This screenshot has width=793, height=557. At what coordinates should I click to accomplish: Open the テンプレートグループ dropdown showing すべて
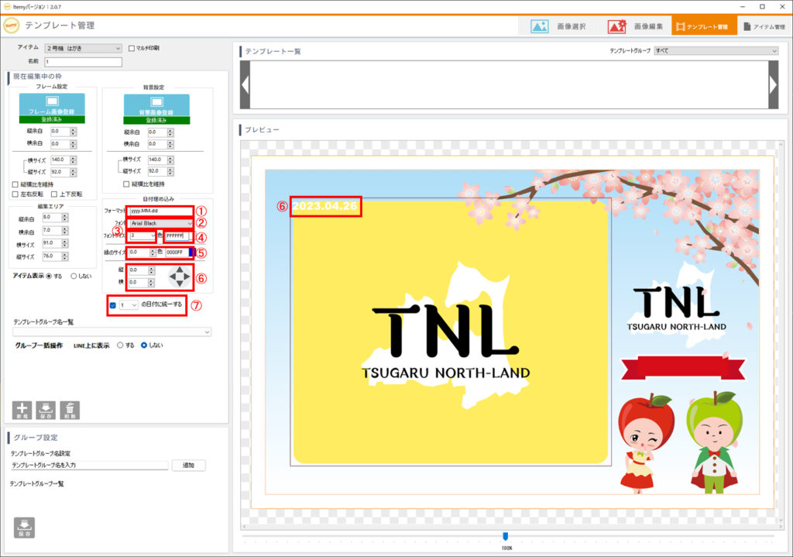716,51
